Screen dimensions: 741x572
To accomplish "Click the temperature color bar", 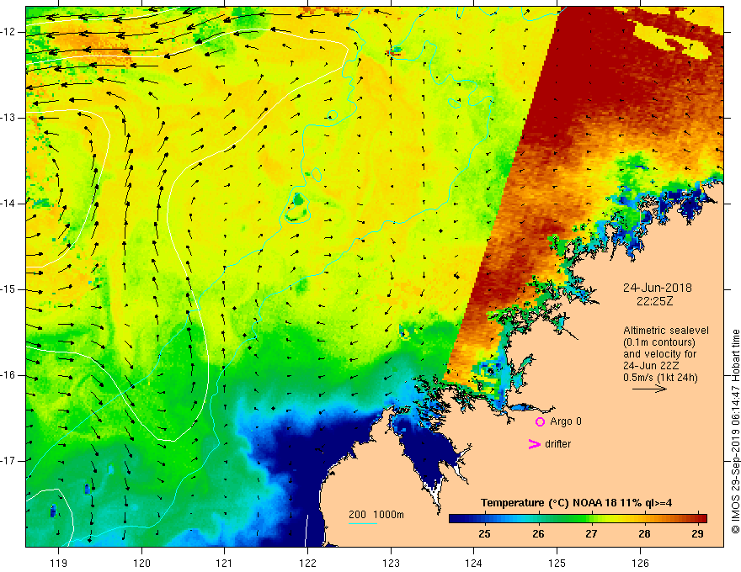I will click(578, 519).
